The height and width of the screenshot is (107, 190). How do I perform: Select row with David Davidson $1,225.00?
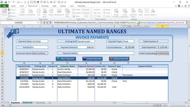(x=92, y=81)
